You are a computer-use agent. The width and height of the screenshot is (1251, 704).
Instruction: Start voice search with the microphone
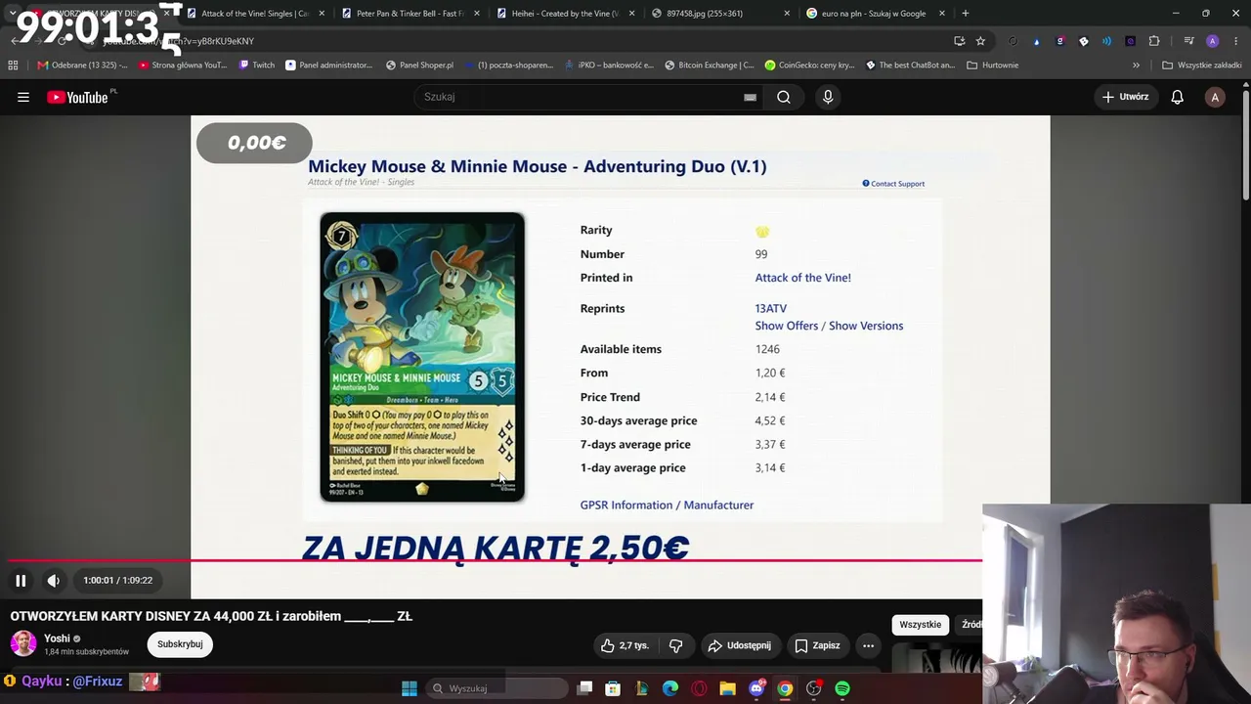tap(828, 97)
